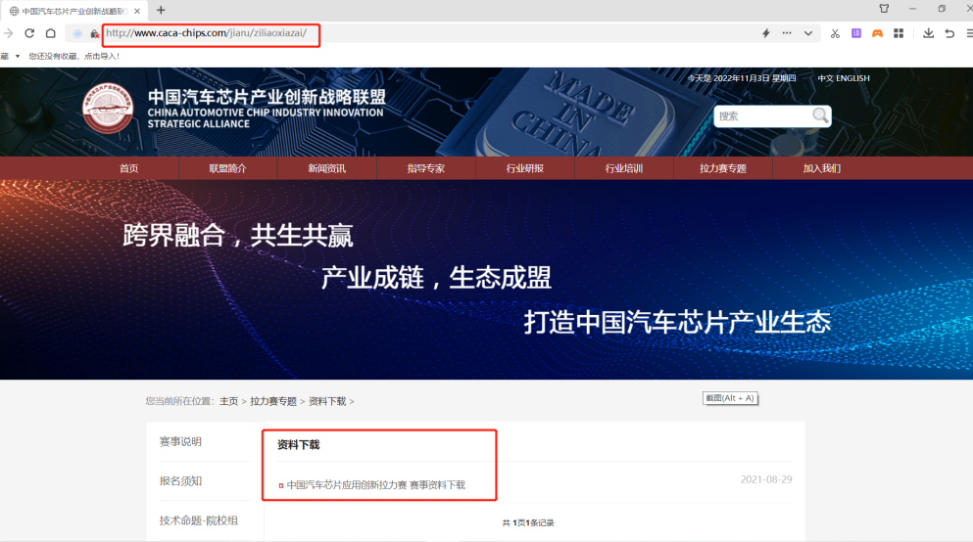
Task: Click the browser reload button
Action: [29, 33]
